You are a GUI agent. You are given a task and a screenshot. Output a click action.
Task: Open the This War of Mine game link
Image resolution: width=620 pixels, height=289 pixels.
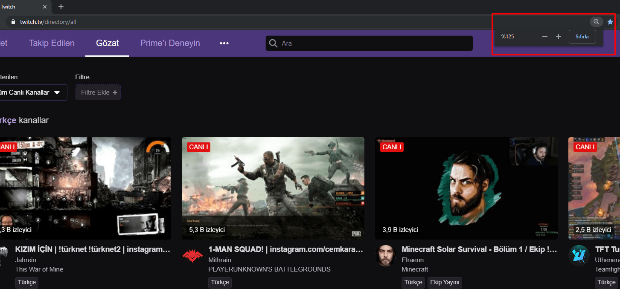pyautogui.click(x=39, y=269)
